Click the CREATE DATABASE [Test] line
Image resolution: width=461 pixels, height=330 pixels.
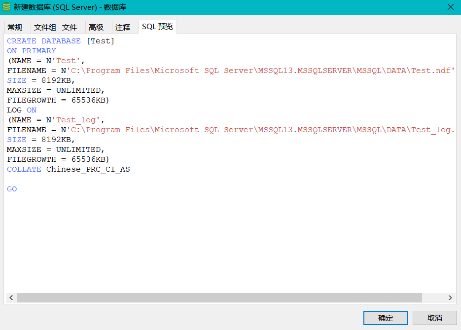(61, 41)
